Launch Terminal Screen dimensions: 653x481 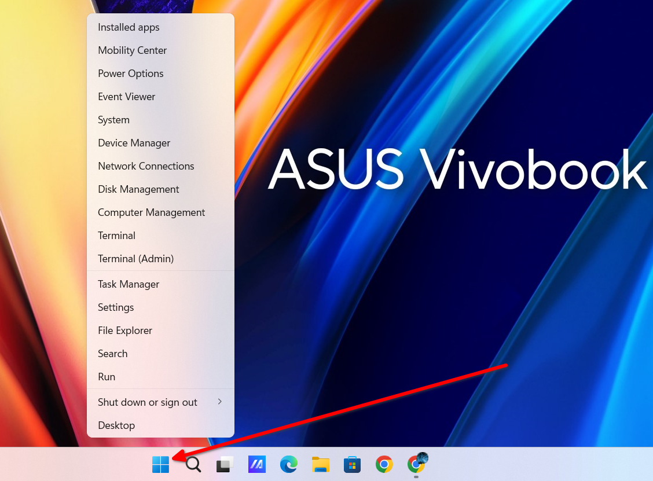click(x=160, y=236)
